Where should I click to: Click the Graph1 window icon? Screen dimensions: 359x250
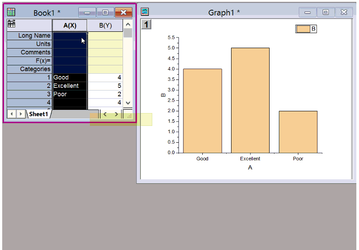pyautogui.click(x=145, y=12)
